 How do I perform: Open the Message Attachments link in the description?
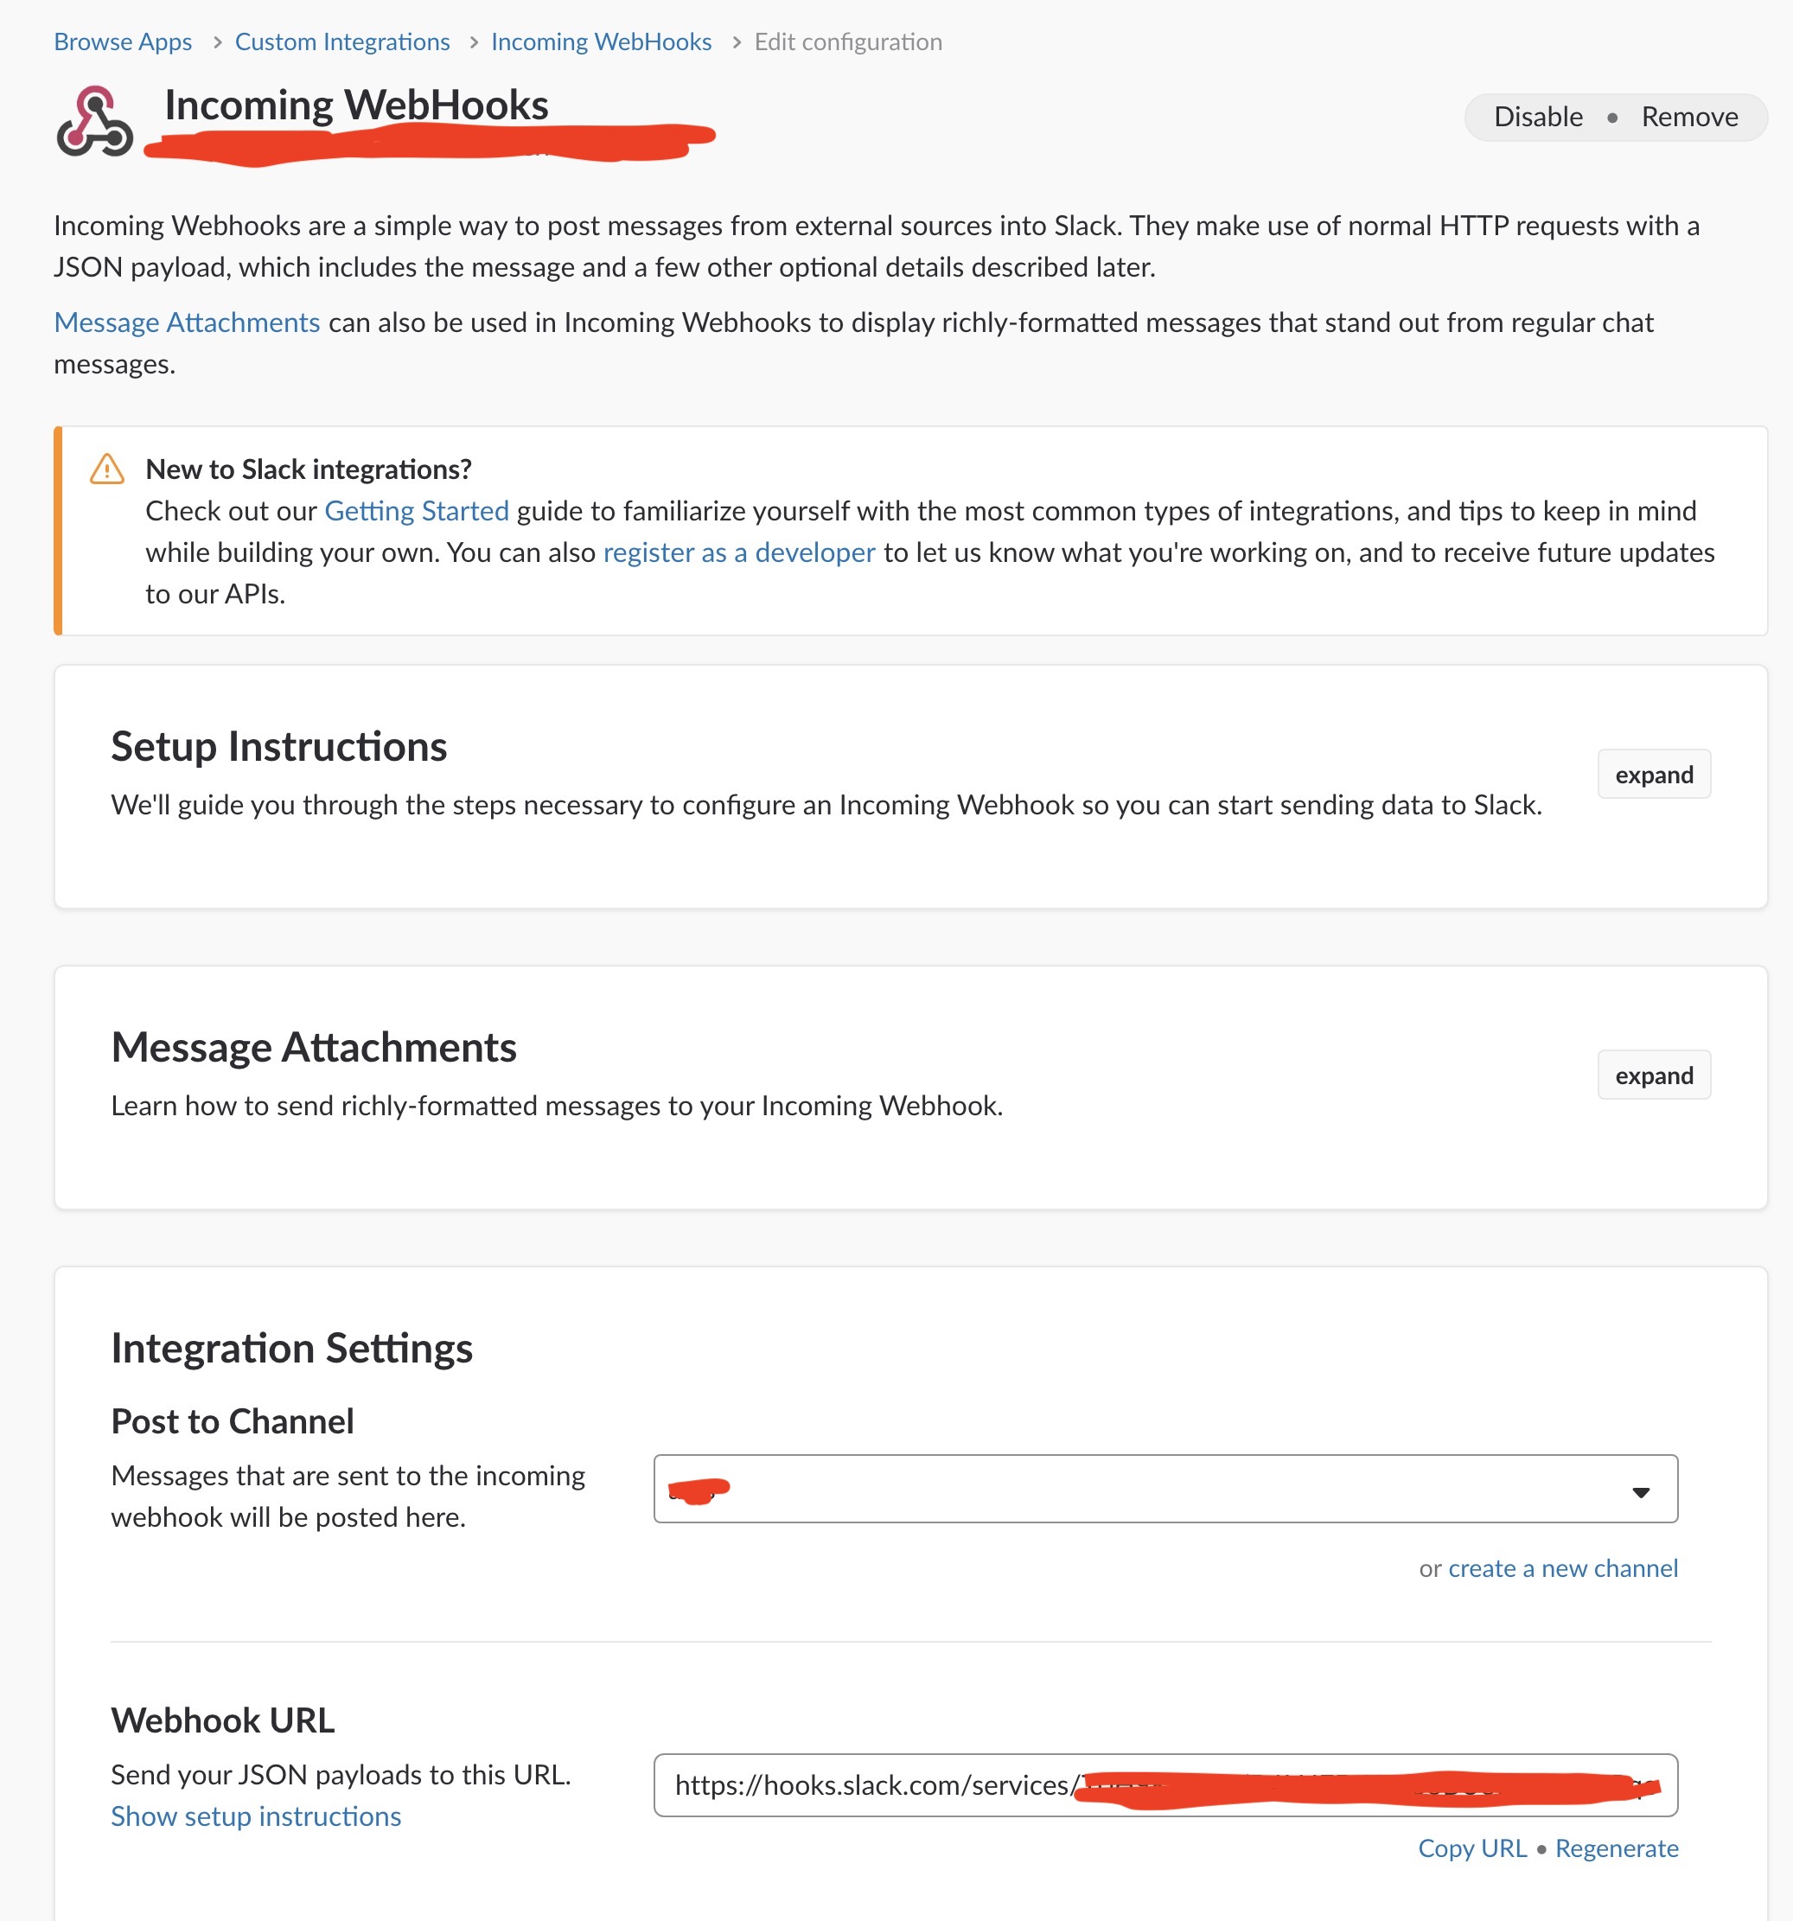click(187, 322)
